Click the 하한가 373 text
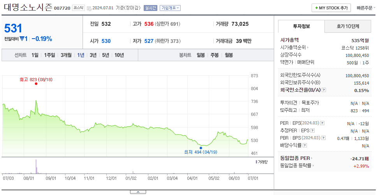Viewport: 377px width, 195px height. [168, 41]
